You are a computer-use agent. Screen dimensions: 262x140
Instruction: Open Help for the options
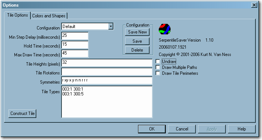click(x=242, y=129)
